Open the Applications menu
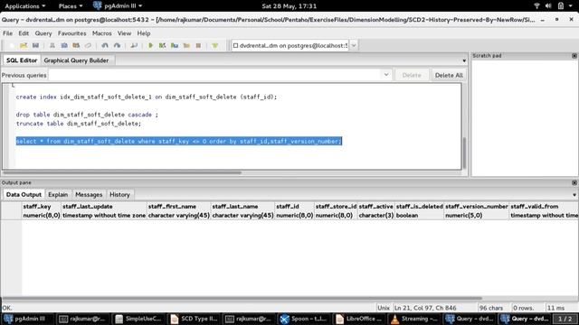This screenshot has height=325, width=579. click(x=25, y=6)
